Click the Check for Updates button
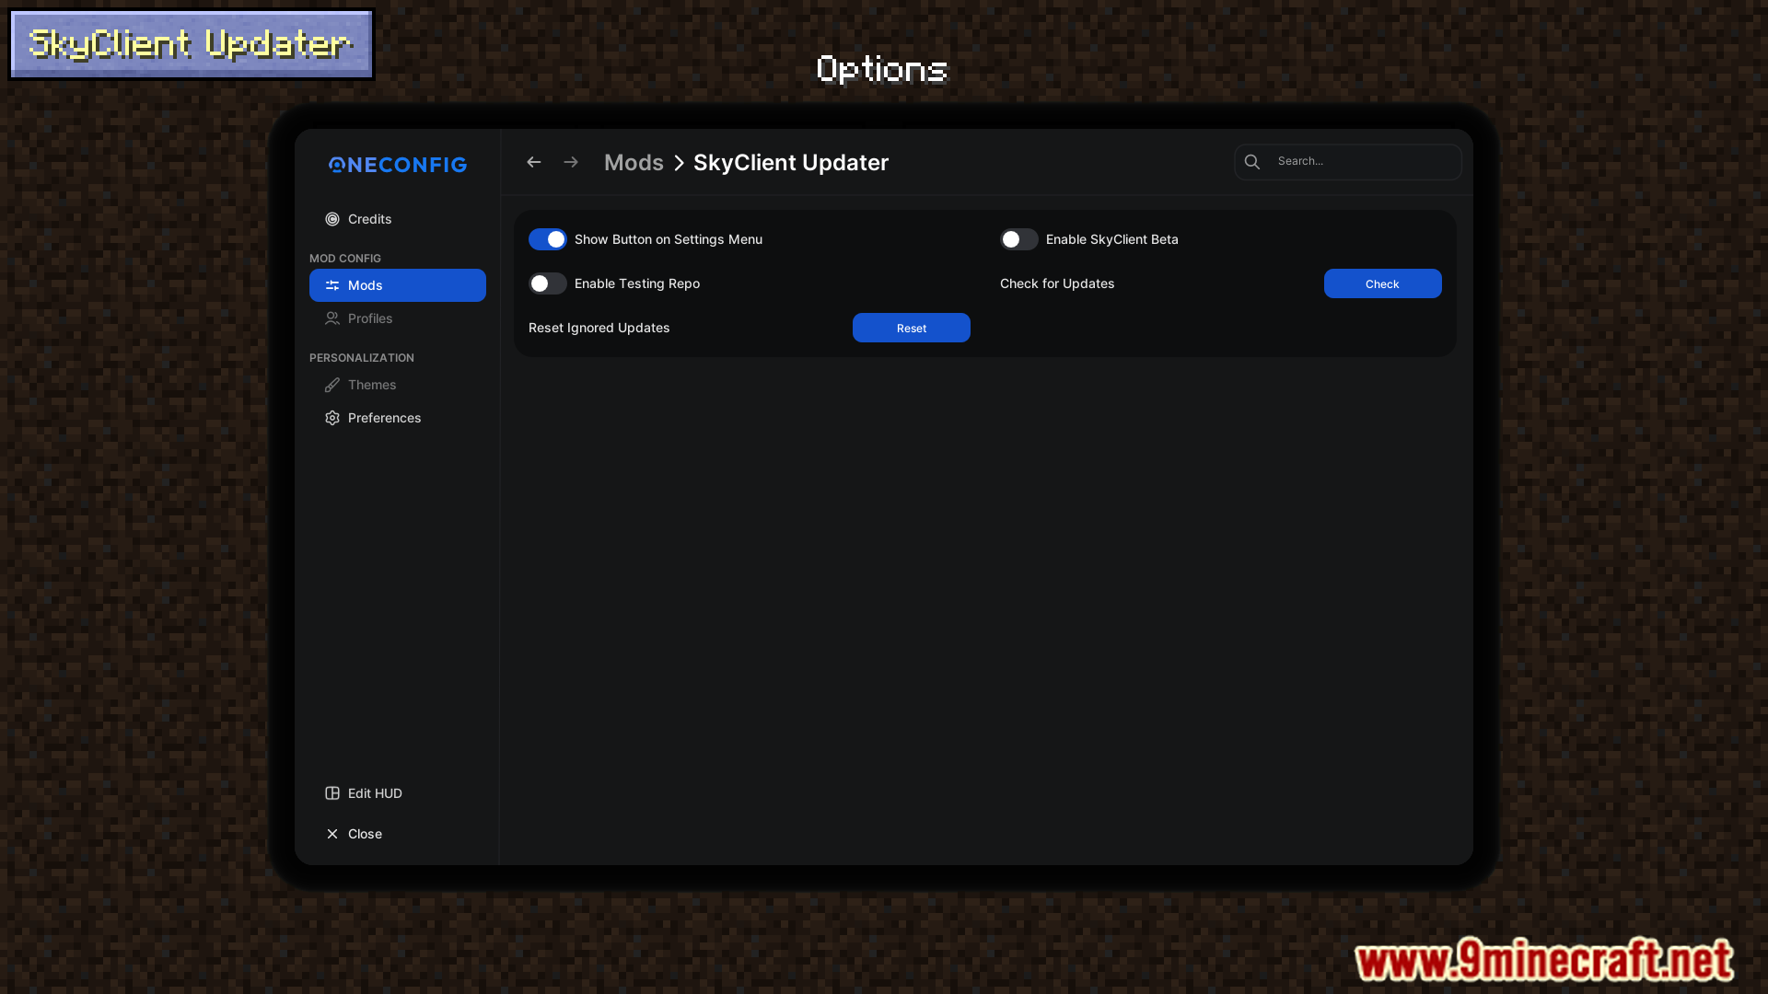The image size is (1768, 994). point(1383,283)
